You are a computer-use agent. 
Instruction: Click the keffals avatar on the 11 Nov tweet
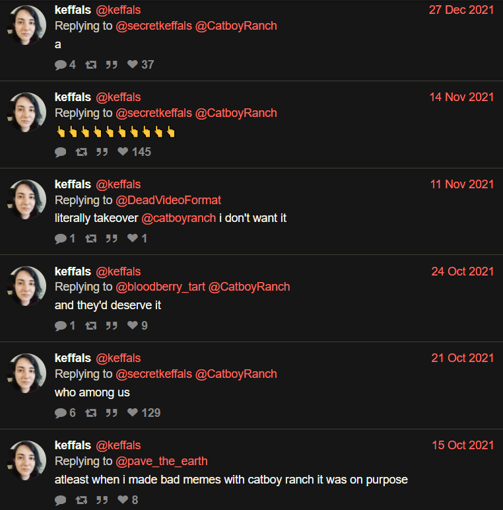point(26,200)
